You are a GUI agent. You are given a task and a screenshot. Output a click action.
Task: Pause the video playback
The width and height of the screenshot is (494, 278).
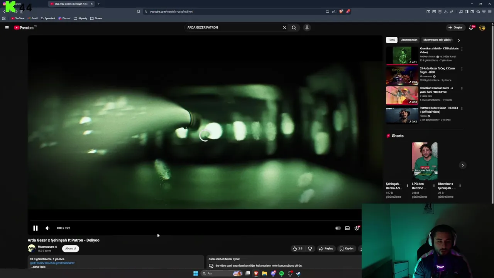tap(35, 228)
